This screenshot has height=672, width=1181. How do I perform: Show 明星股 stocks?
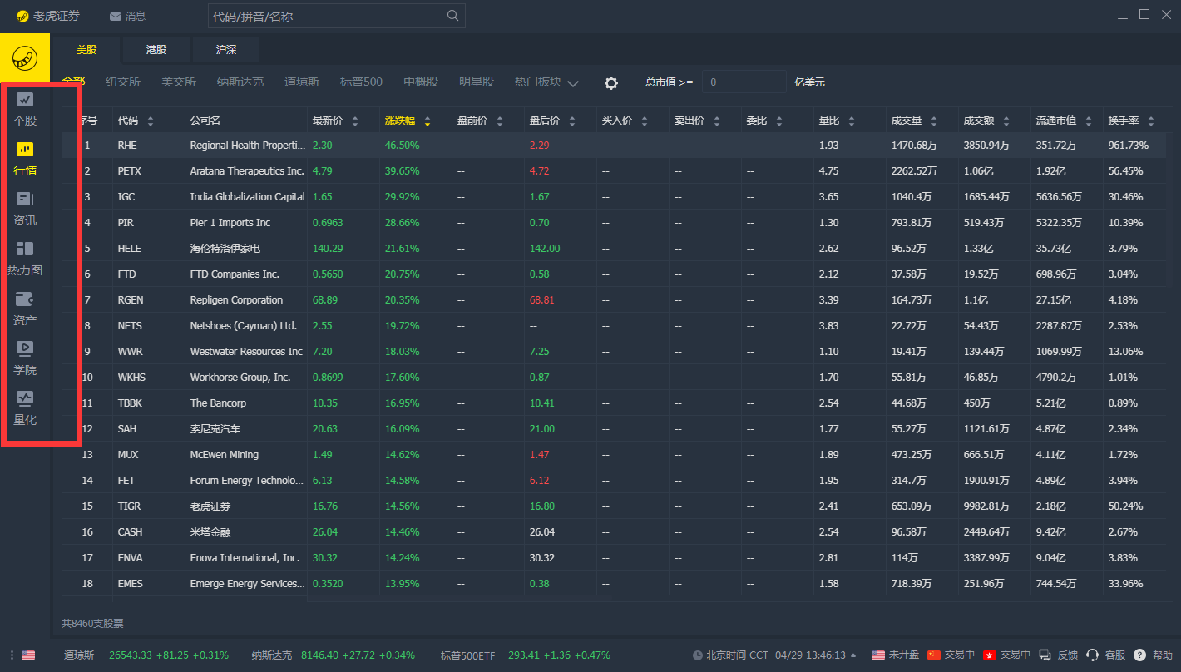click(477, 82)
